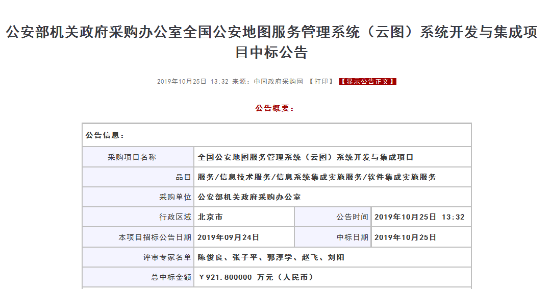Click the 采购单位 label cell

(138, 197)
